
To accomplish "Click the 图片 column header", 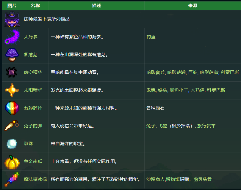I will click(12, 6).
